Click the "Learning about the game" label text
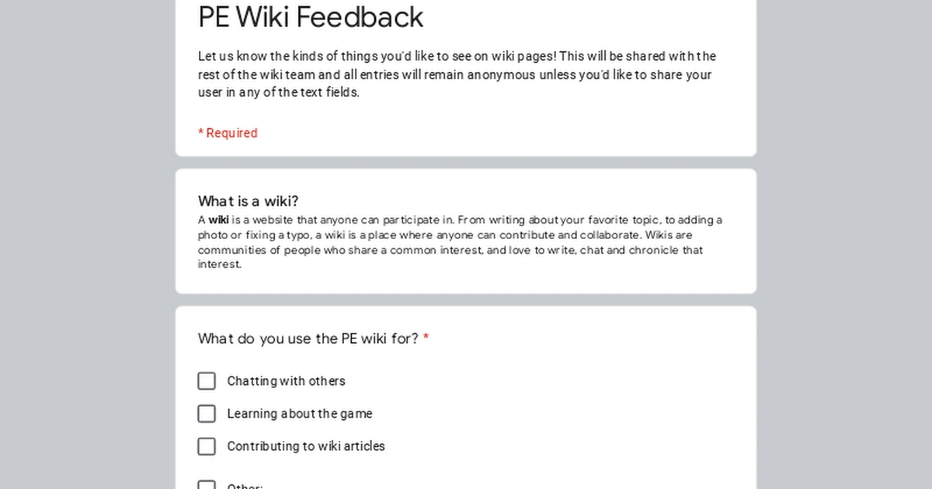Viewport: 932px width, 489px height. pos(299,414)
